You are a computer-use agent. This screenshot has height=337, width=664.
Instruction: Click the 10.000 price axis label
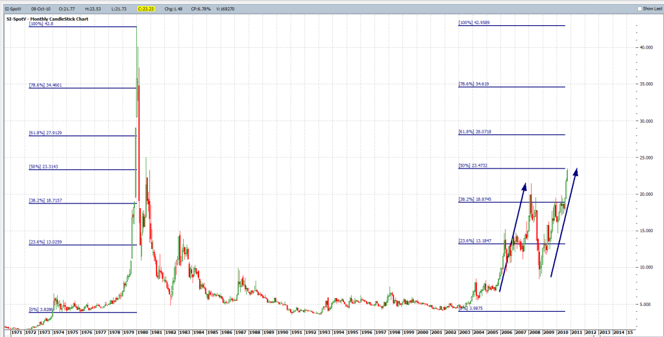646,267
